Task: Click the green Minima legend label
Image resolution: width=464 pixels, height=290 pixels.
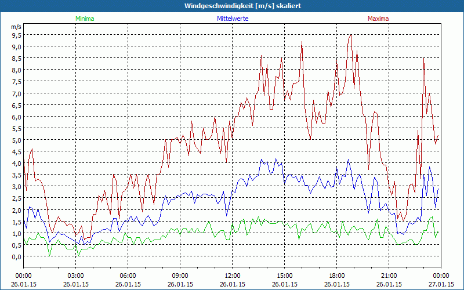Action: [85, 19]
